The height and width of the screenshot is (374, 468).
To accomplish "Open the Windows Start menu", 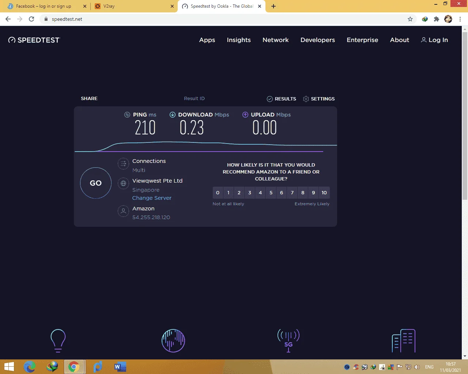I will point(9,367).
